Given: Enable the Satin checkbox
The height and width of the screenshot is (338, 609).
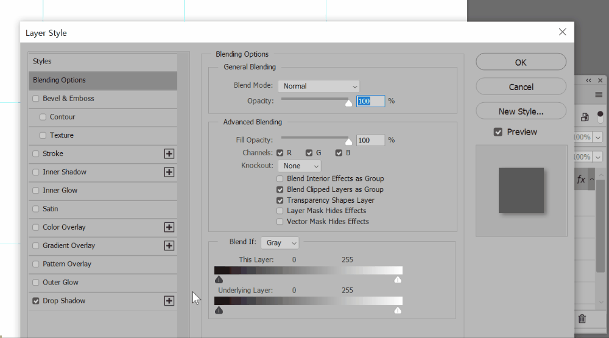Looking at the screenshot, I should pyautogui.click(x=36, y=209).
